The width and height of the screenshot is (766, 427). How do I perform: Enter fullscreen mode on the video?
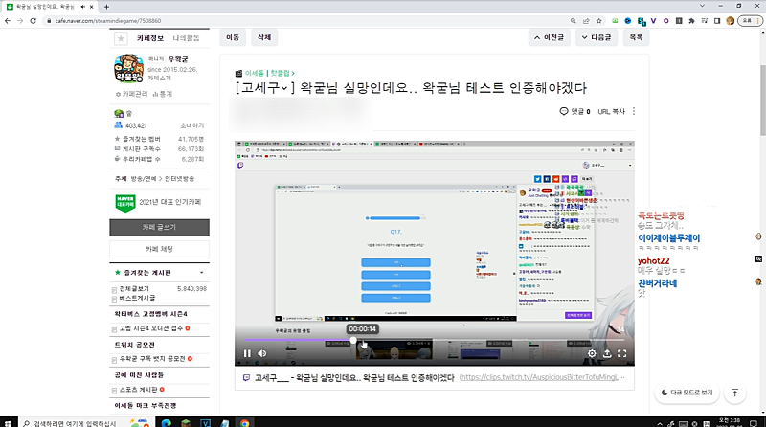click(622, 353)
